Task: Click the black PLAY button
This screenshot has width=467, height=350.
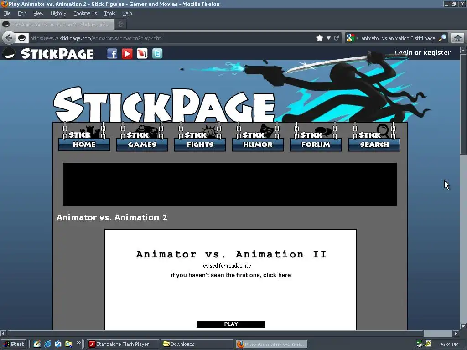Action: coord(230,324)
